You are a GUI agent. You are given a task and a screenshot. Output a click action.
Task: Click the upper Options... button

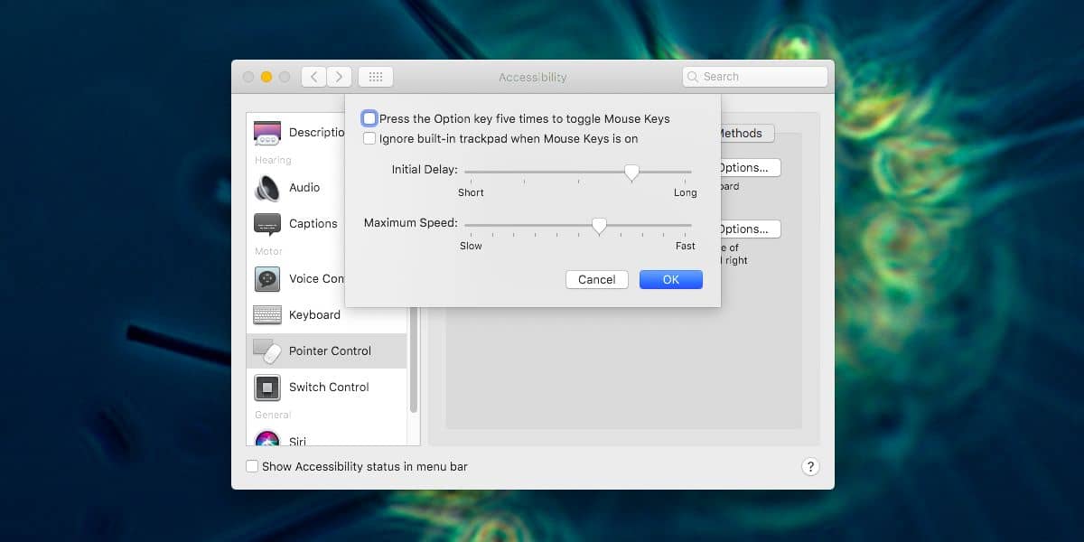click(x=750, y=168)
